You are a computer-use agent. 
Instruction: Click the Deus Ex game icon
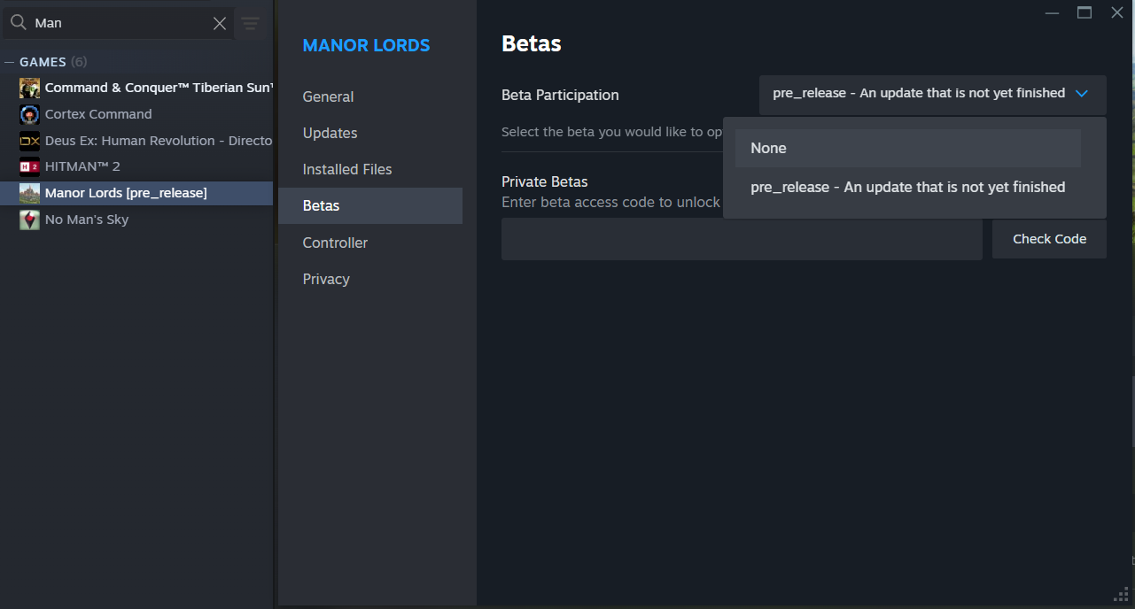pyautogui.click(x=30, y=141)
